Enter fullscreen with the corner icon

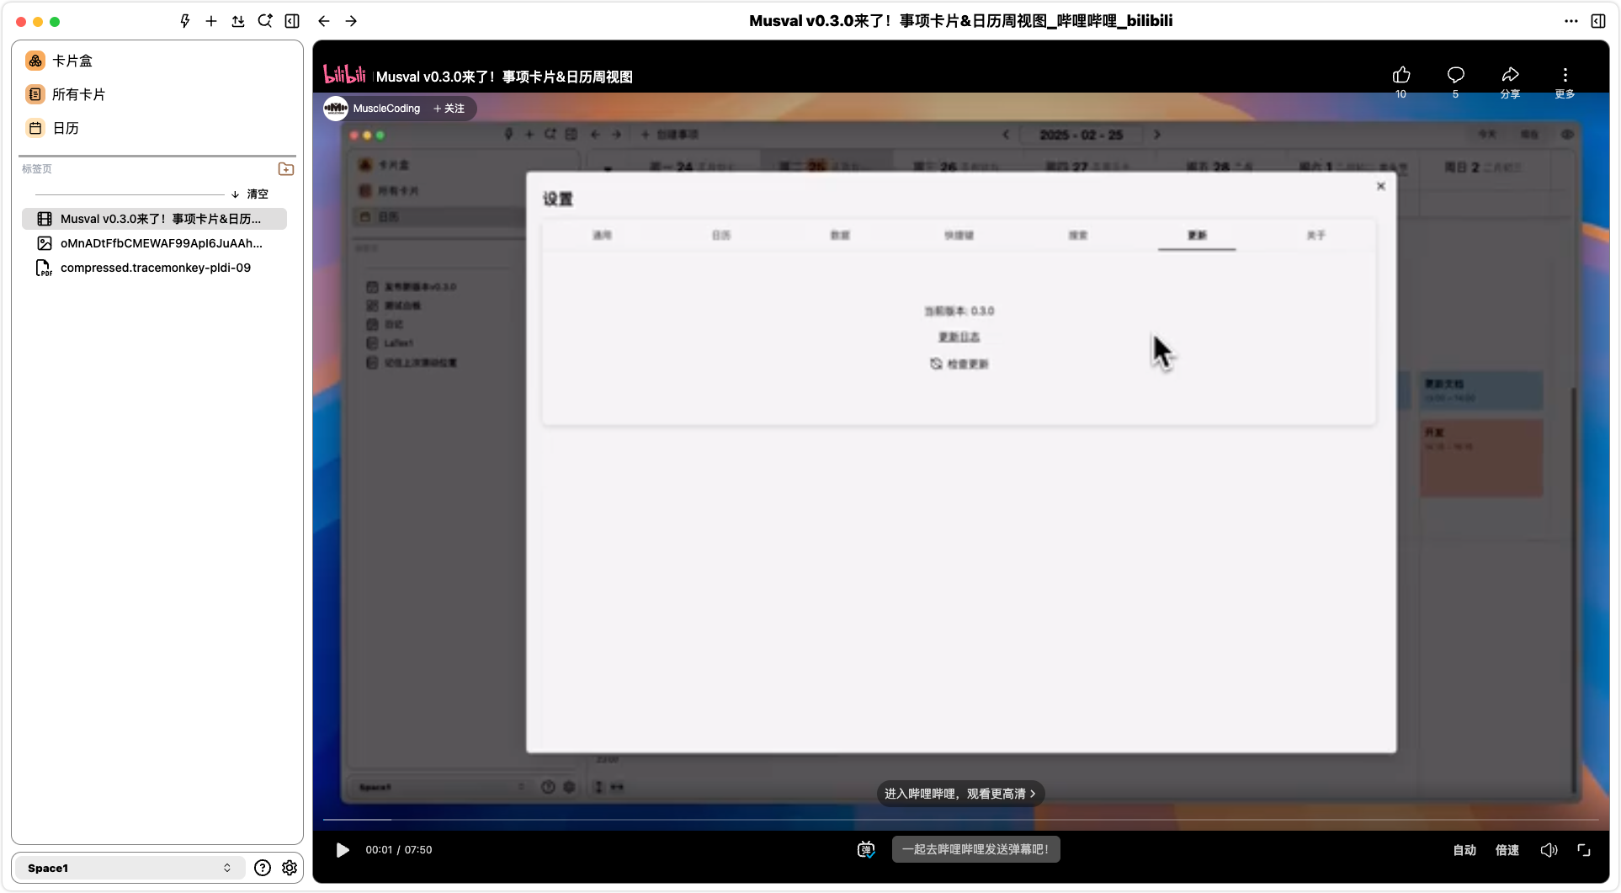1584,850
